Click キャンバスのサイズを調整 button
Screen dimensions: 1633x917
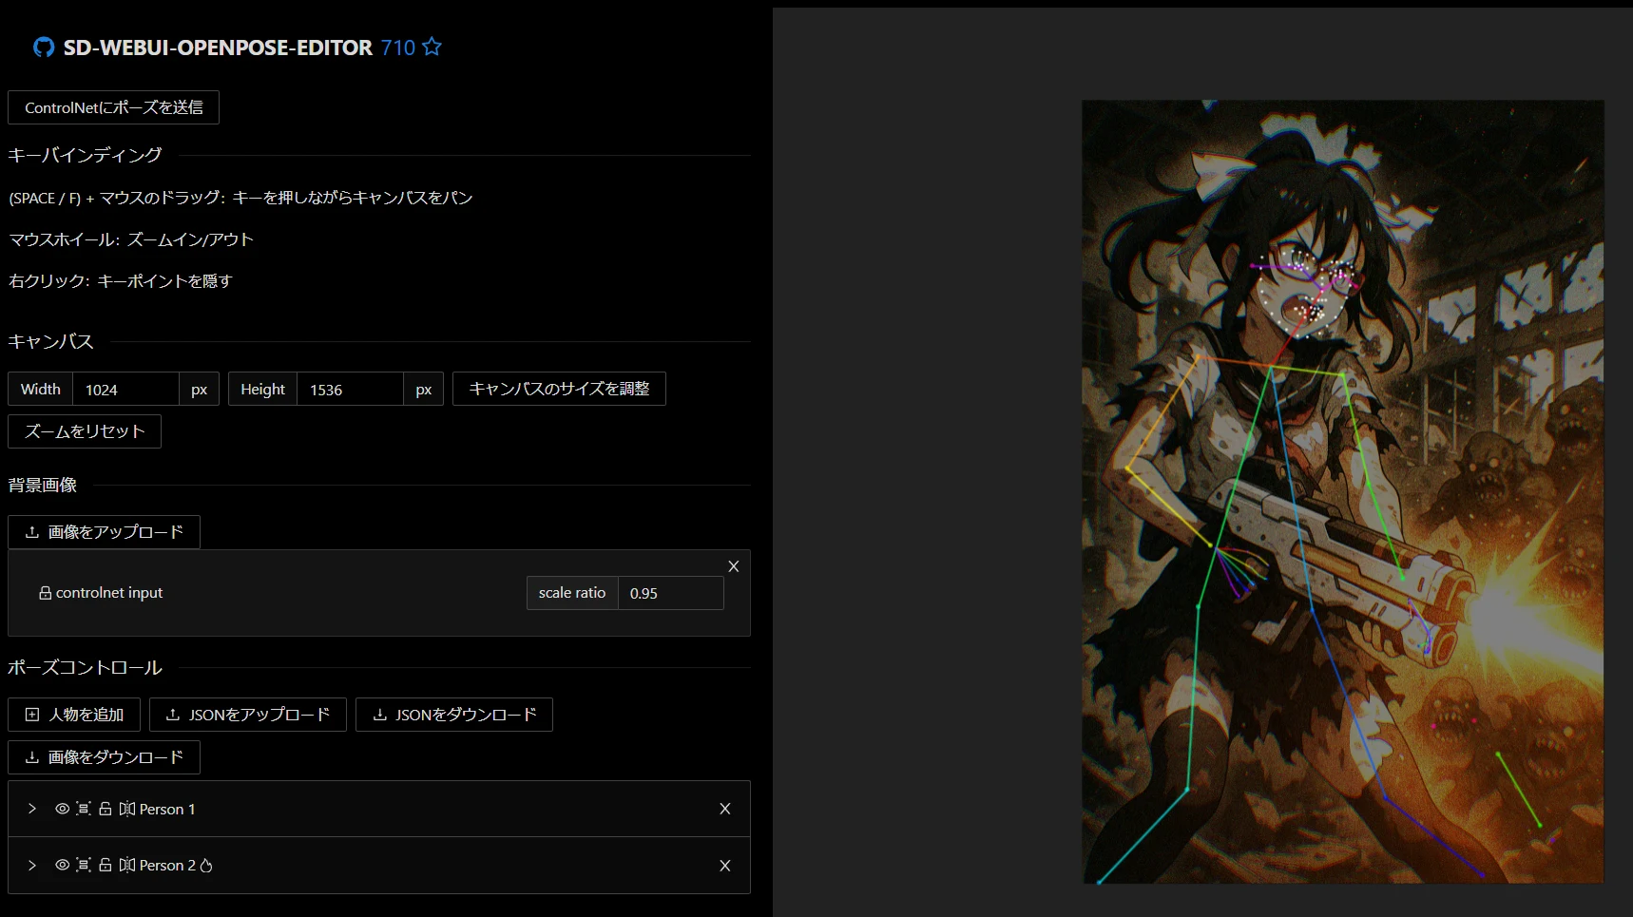(559, 389)
